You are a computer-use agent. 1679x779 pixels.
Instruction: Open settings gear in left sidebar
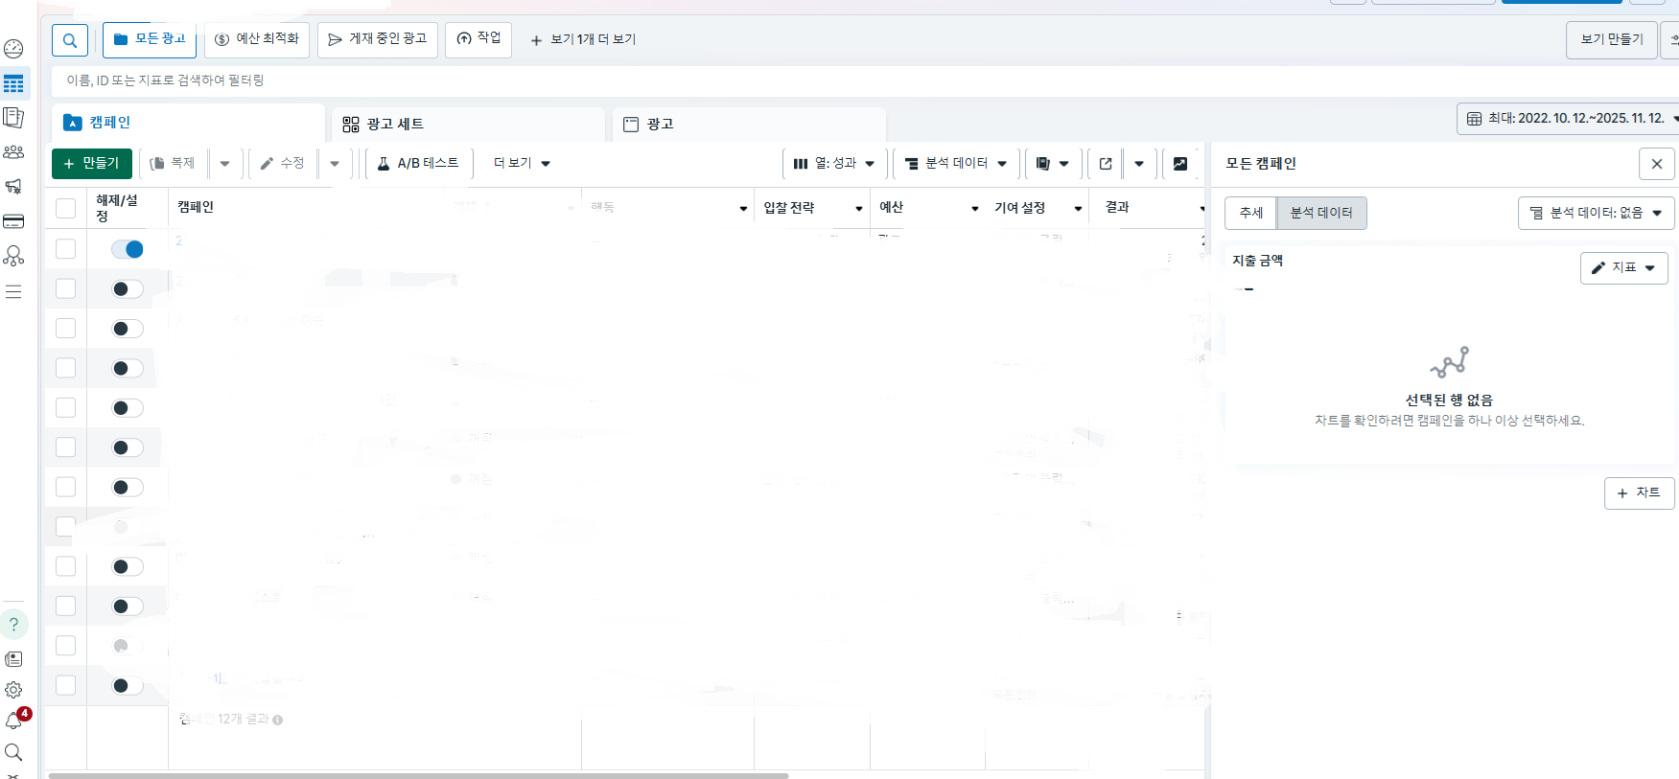[x=13, y=690]
